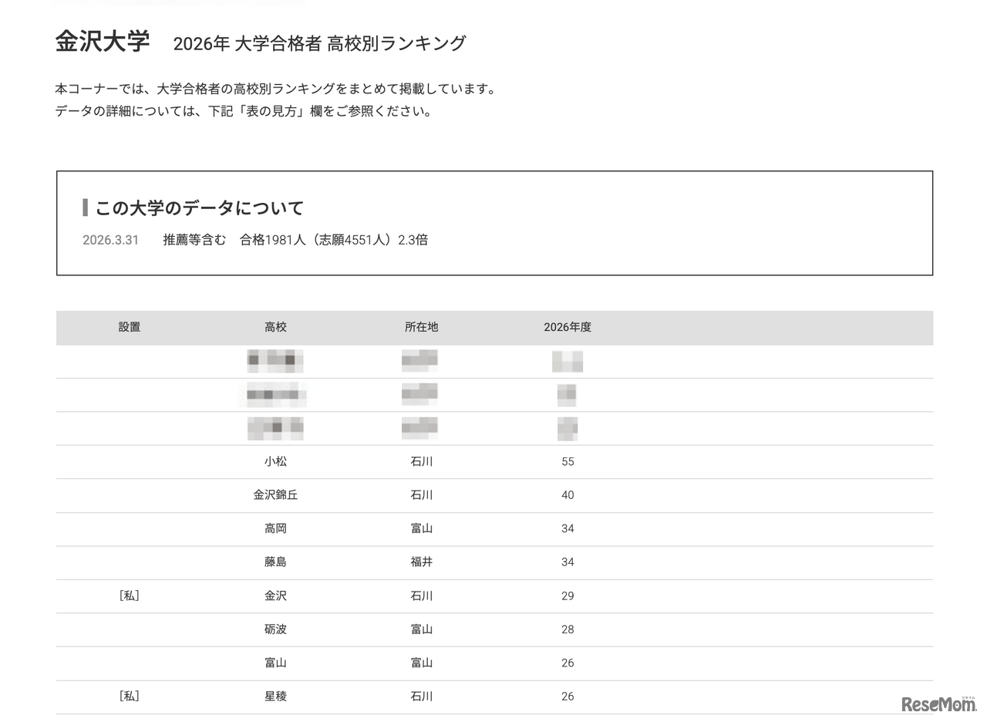The height and width of the screenshot is (722, 987).
Task: Click the value 34 in 藤島 row
Action: (x=568, y=562)
